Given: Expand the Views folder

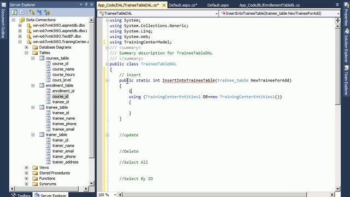Looking at the screenshot, I should 27,167.
